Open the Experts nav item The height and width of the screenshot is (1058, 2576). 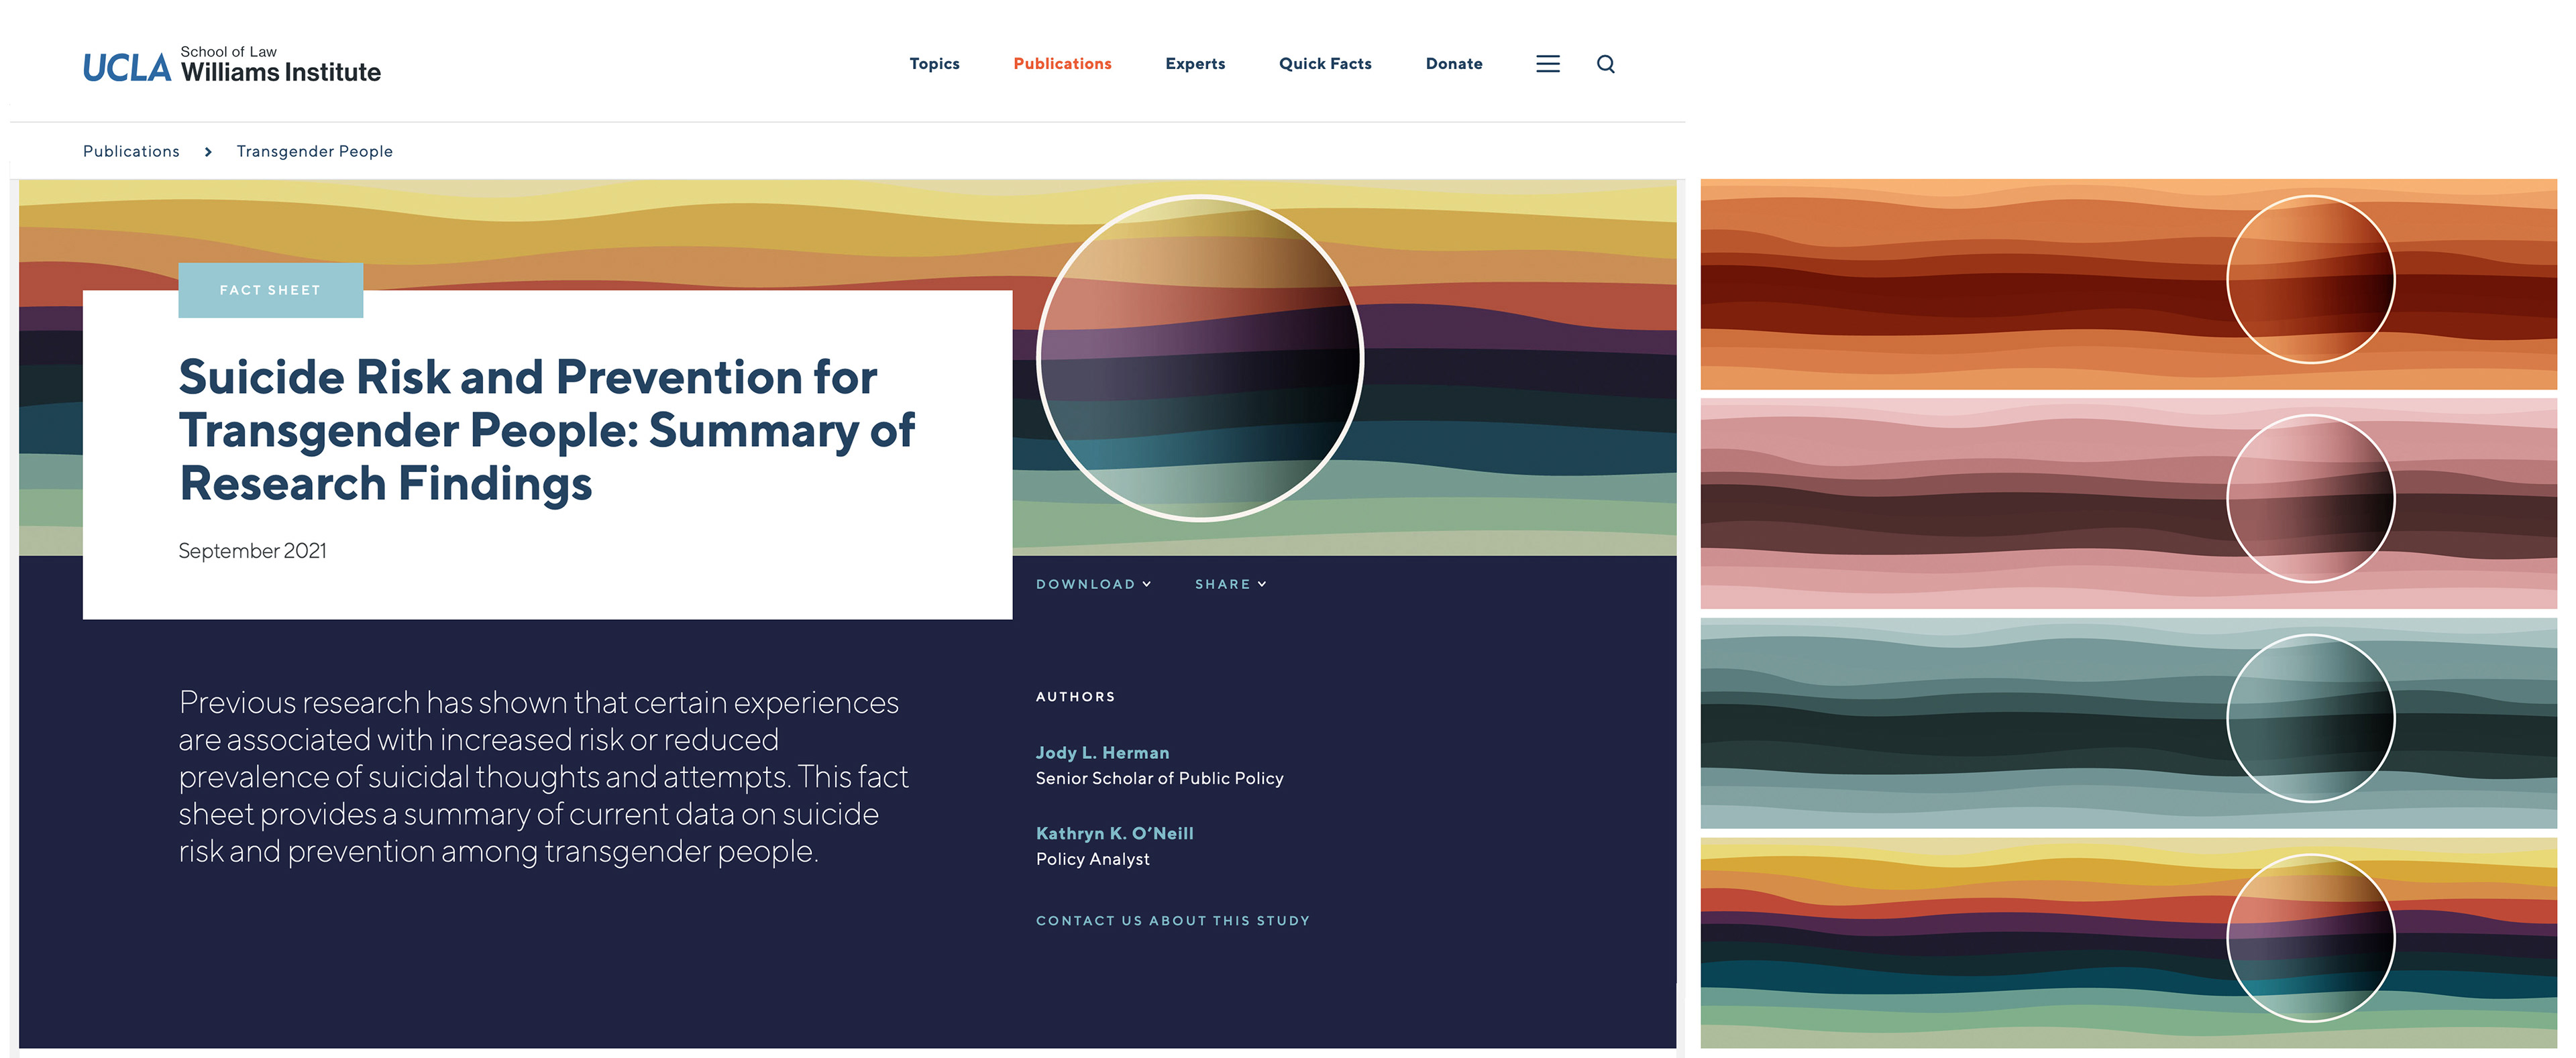(1194, 64)
